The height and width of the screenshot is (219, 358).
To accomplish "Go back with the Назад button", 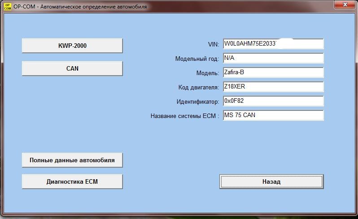I will coord(271,181).
